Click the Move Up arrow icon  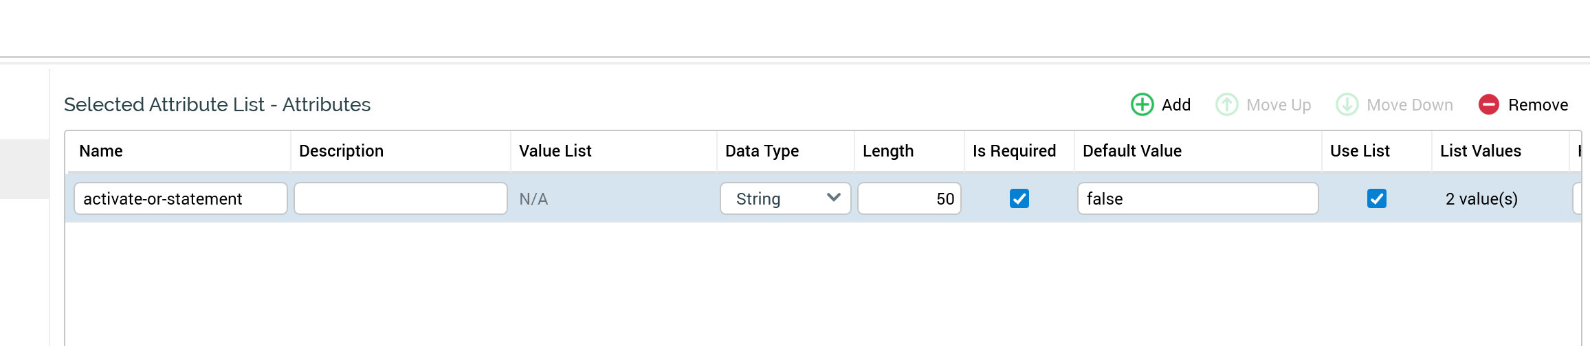tap(1227, 105)
